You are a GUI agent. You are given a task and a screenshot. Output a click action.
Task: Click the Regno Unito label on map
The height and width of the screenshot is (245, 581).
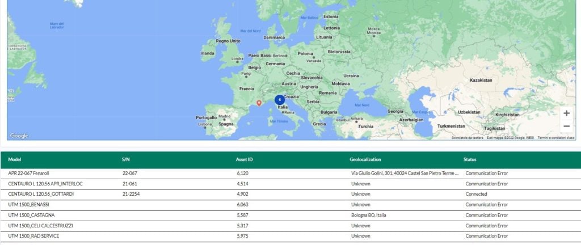tap(228, 41)
